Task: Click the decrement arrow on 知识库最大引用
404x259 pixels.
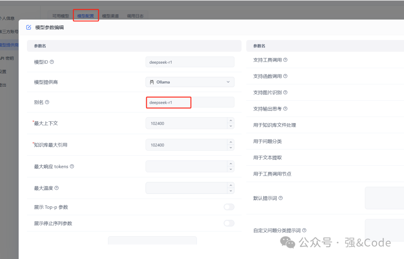Action: (x=231, y=147)
